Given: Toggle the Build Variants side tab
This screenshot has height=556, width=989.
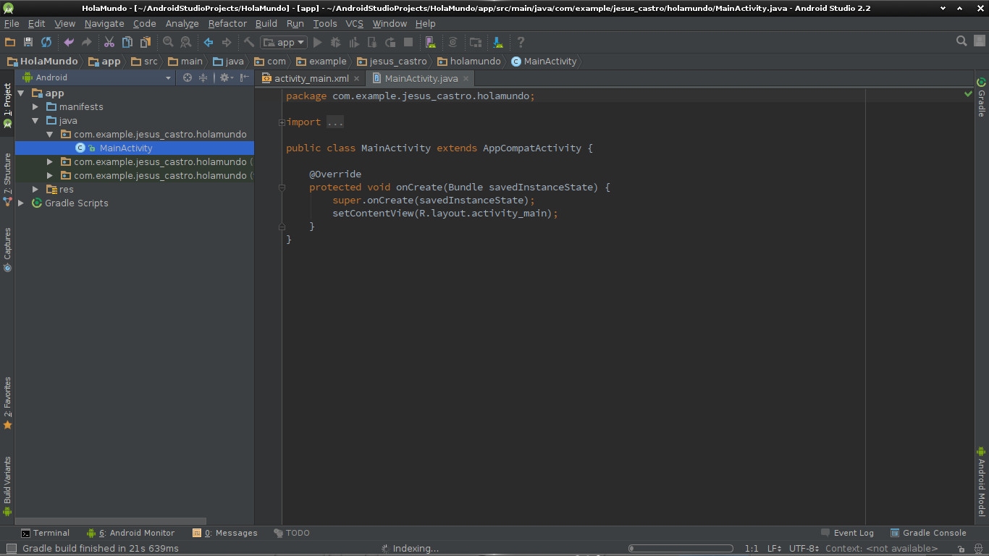Looking at the screenshot, I should [7, 486].
